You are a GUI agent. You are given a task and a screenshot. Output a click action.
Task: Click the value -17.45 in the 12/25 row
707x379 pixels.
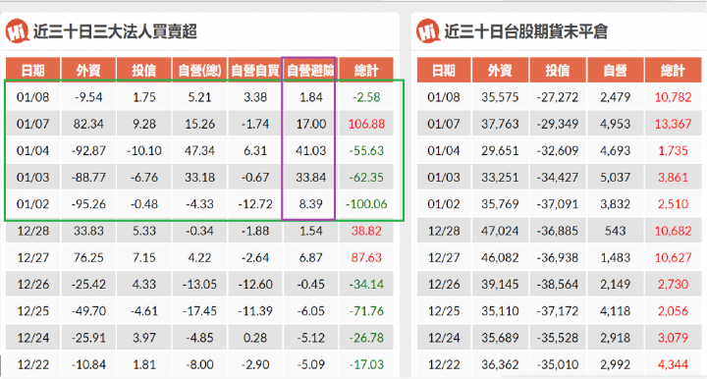point(199,311)
